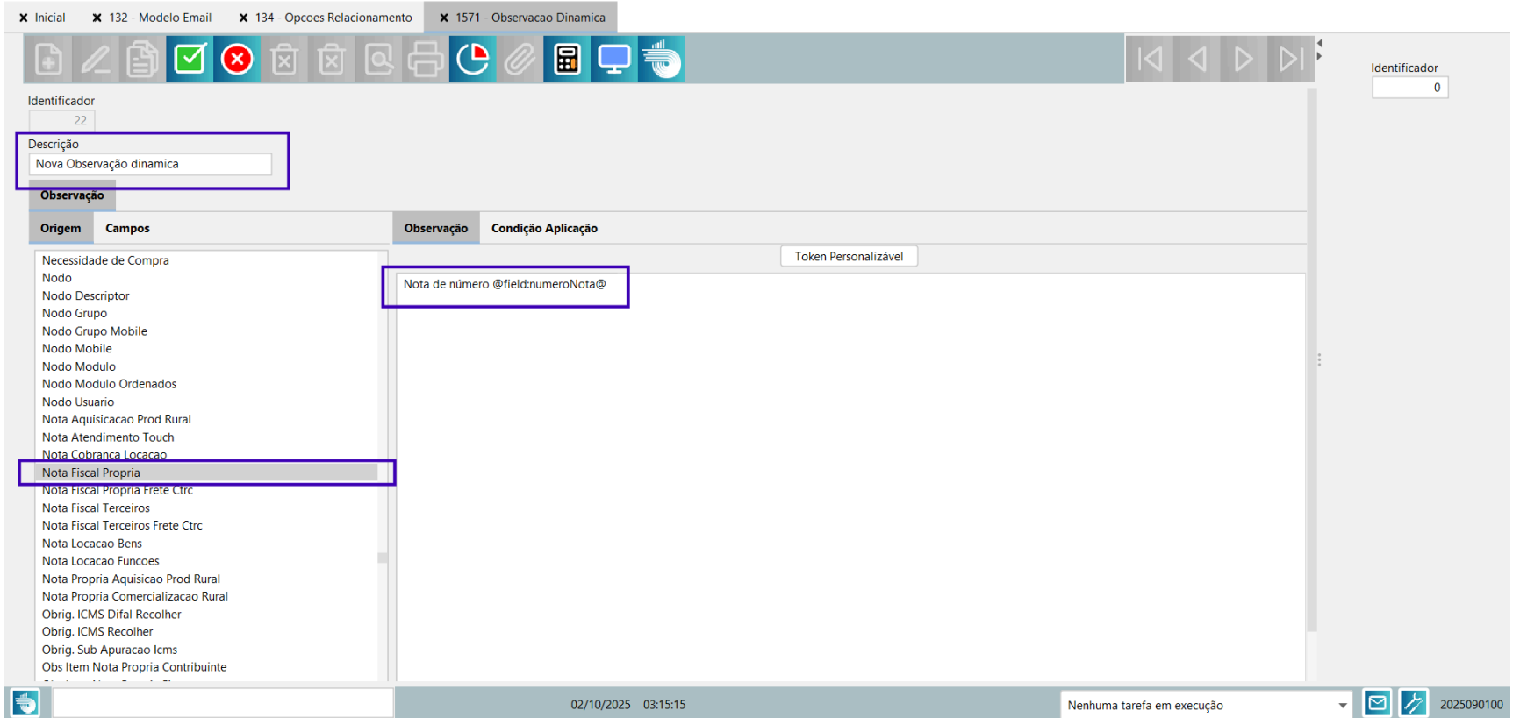Click the origin list vertical scrollbar thumb
Image resolution: width=1520 pixels, height=718 pixels.
click(382, 558)
